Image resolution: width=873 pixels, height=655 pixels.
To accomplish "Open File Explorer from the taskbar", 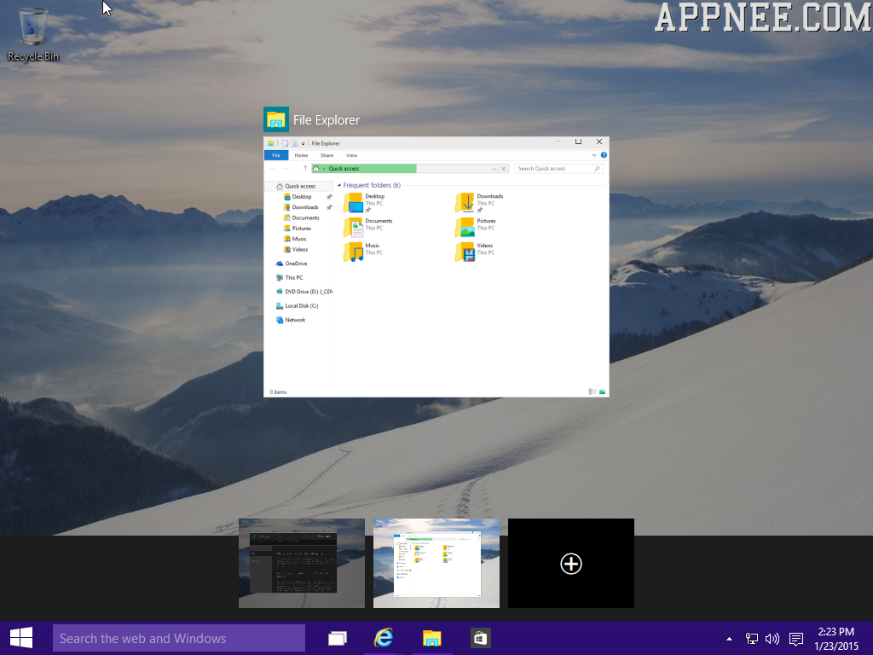I will pos(431,638).
